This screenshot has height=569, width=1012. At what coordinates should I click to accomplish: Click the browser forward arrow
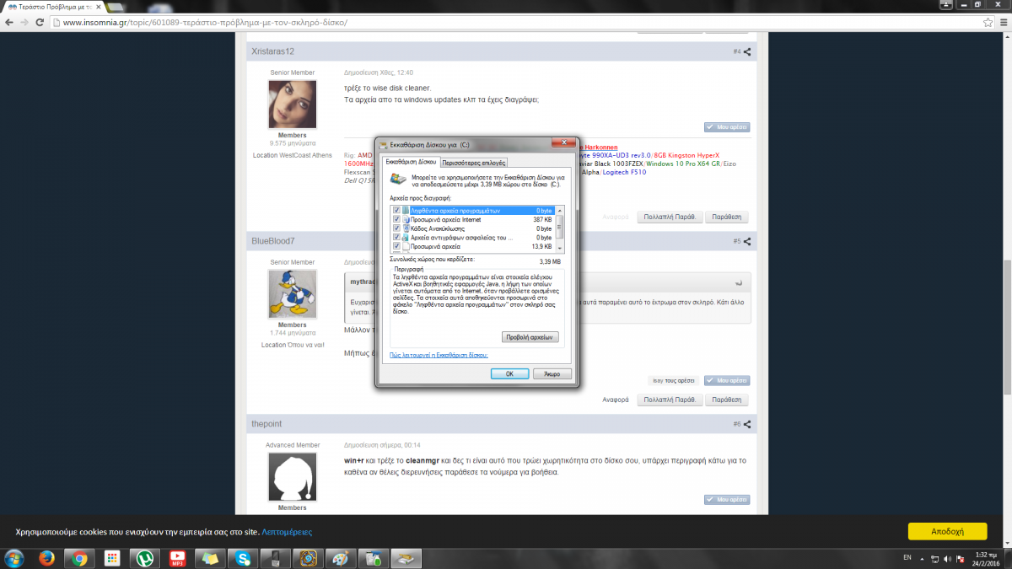[x=24, y=22]
